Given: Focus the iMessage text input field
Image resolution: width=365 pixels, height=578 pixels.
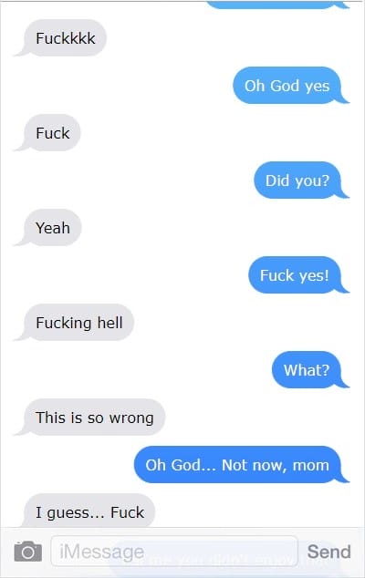Looking at the screenshot, I should pyautogui.click(x=174, y=551).
